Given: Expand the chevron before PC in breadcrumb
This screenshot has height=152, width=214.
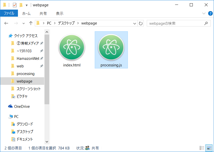Looking at the screenshot, I should pos(43,23).
